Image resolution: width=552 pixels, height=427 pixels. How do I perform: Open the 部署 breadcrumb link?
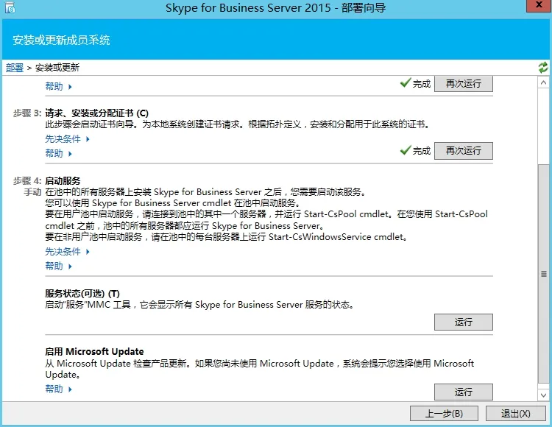click(15, 68)
